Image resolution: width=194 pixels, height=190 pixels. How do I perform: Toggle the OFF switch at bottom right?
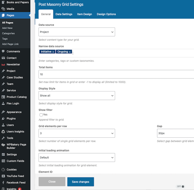click(180, 186)
